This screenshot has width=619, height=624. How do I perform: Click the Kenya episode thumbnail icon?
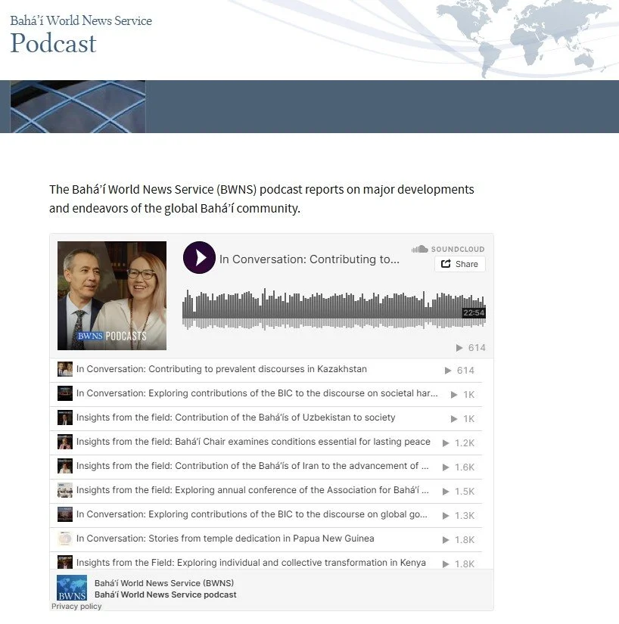coord(65,562)
